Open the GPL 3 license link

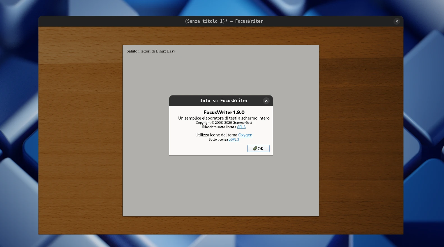tap(241, 127)
